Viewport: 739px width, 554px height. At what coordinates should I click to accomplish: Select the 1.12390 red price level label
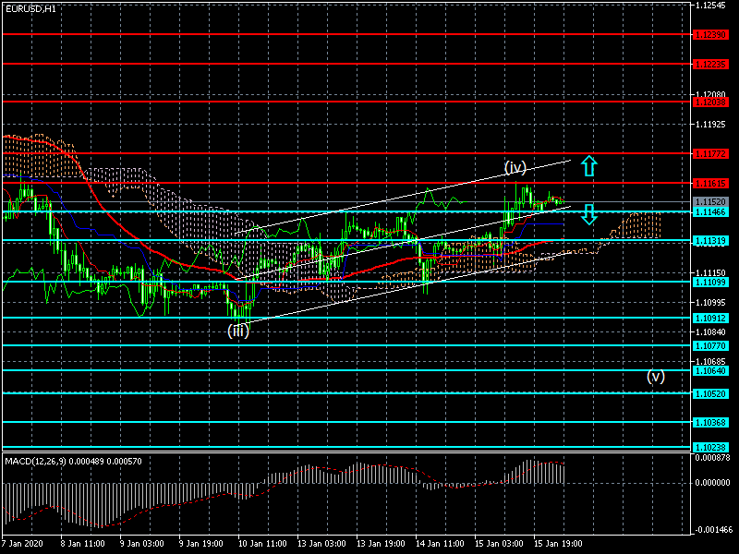point(710,35)
